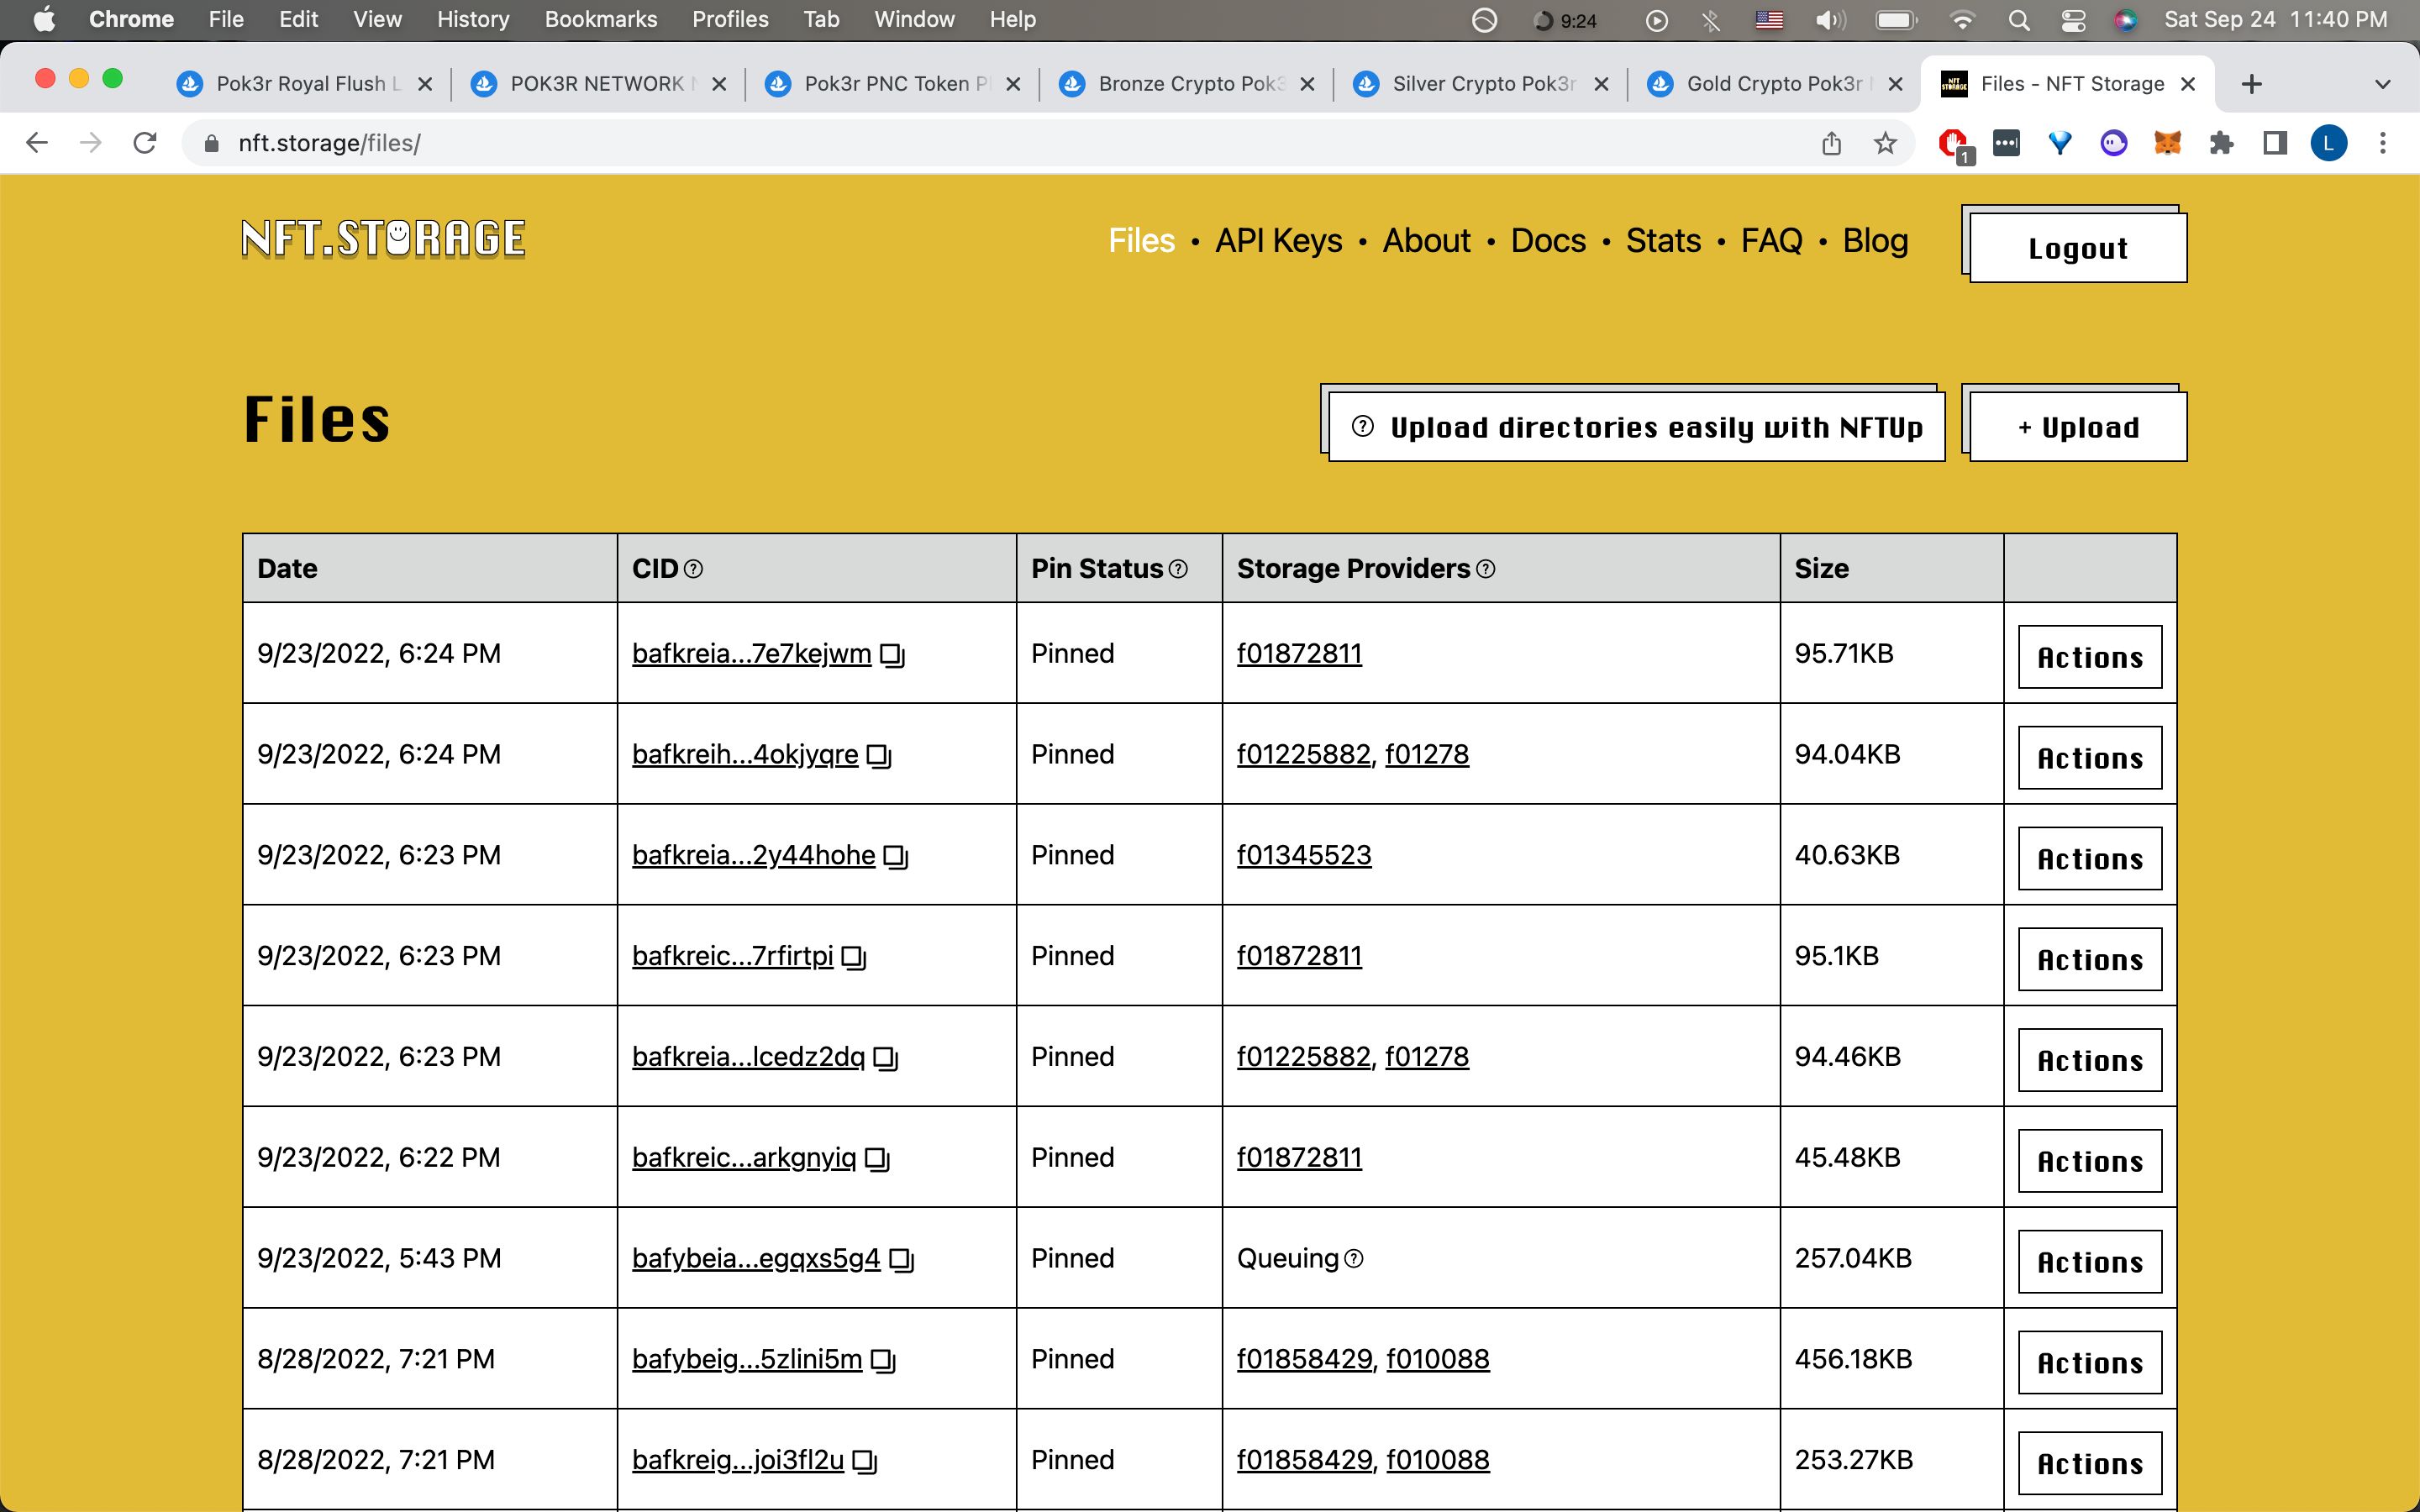
Task: Open Actions menu for 95.1KB file
Action: coord(2090,960)
